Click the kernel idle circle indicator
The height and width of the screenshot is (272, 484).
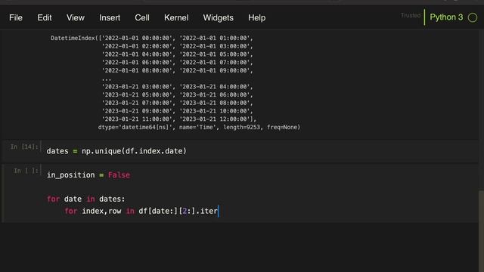click(x=473, y=17)
